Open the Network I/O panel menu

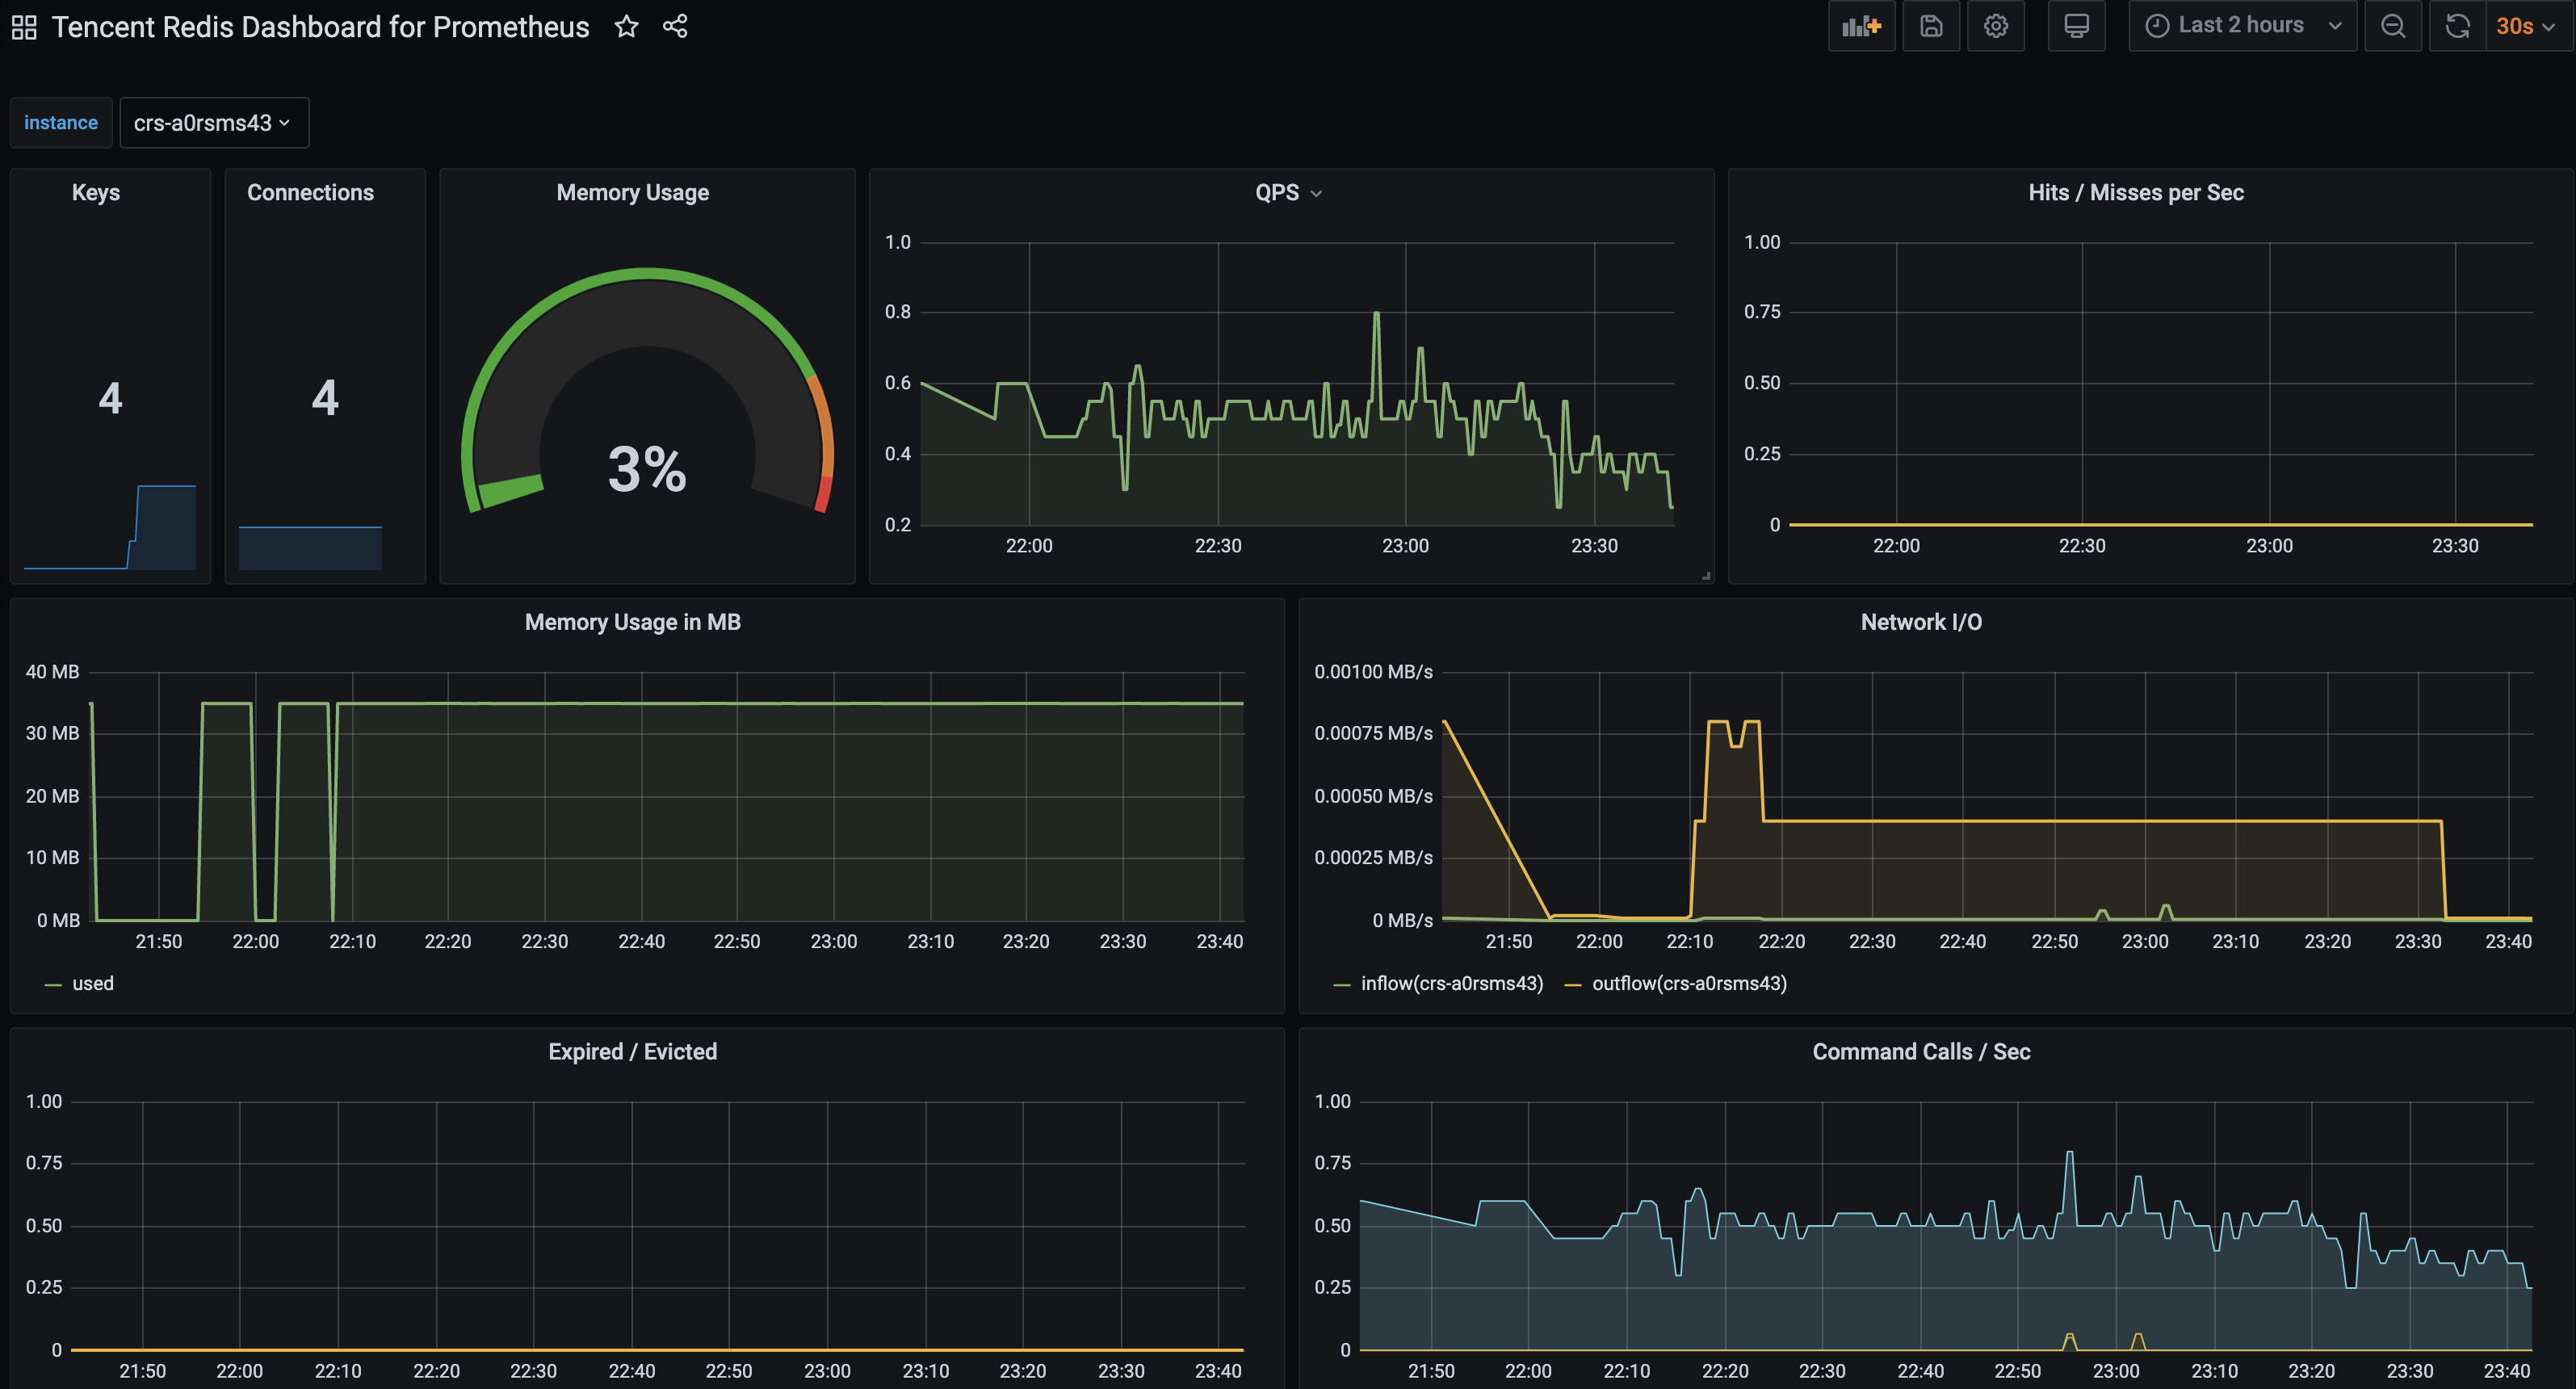coord(1920,622)
